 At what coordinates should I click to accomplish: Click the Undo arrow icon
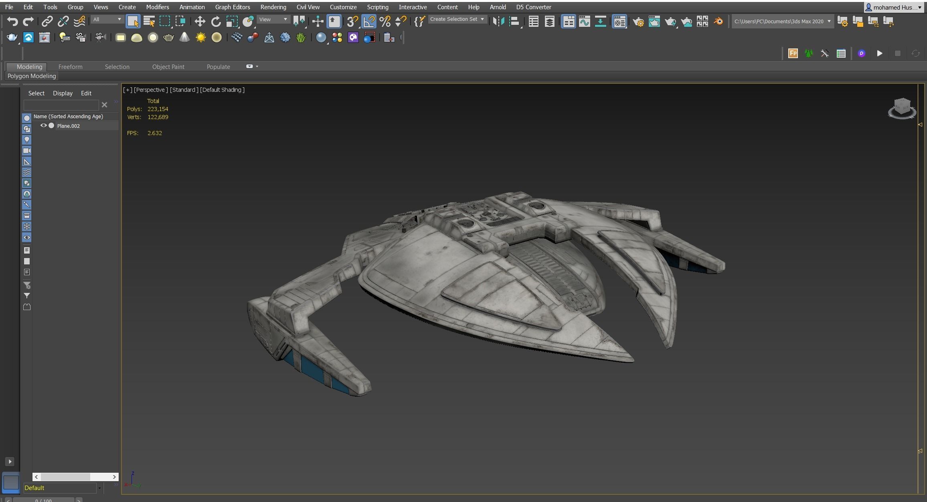tap(12, 21)
